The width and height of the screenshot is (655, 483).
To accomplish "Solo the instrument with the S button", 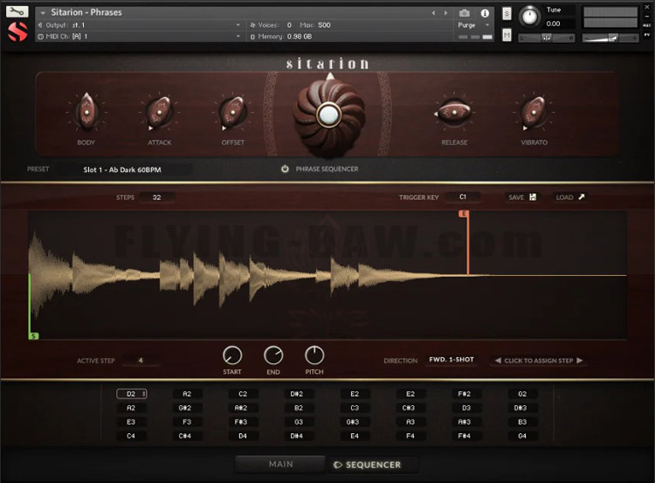I will (507, 14).
